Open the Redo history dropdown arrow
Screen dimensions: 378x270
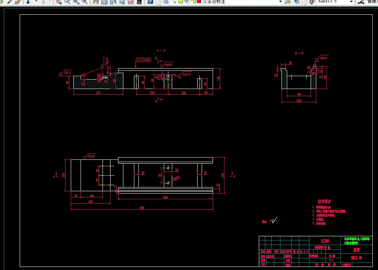pos(50,2)
